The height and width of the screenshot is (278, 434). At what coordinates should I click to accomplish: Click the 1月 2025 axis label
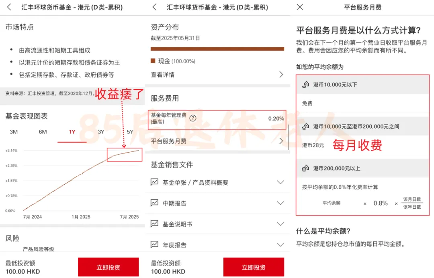point(81,217)
